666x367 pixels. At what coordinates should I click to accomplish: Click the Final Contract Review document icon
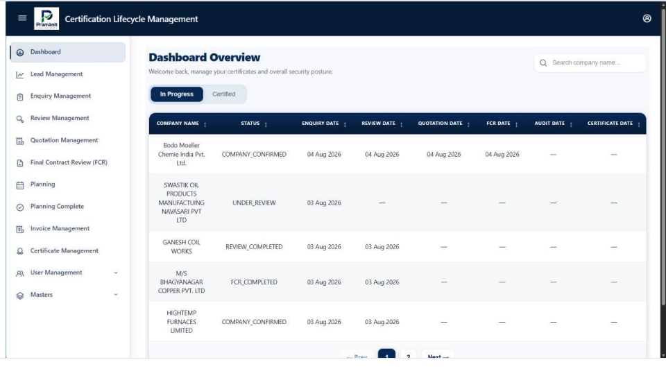coord(20,163)
